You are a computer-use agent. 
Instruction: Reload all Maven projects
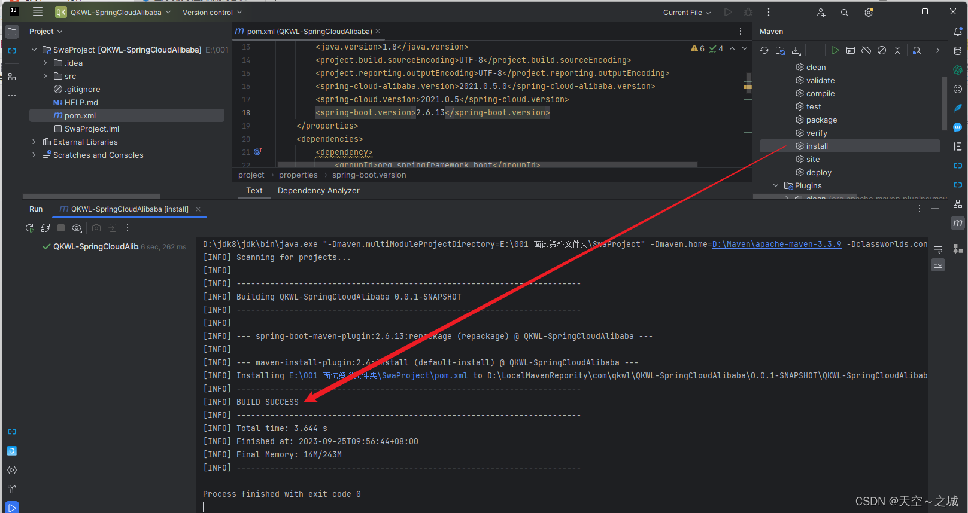coord(764,50)
